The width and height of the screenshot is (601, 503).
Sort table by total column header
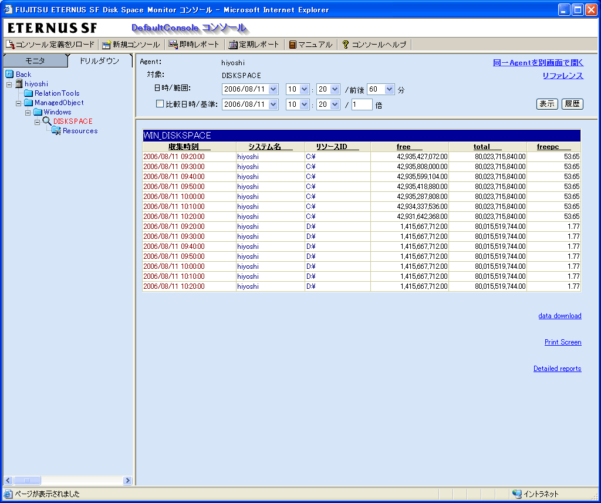point(487,147)
